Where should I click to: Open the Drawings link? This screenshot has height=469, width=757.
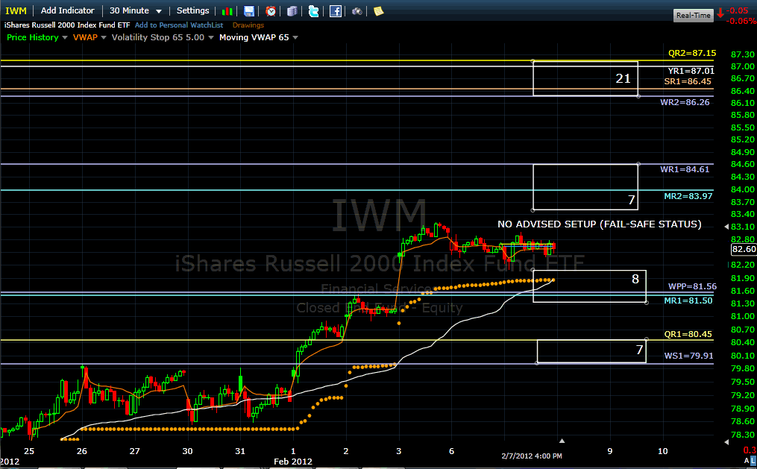click(248, 25)
